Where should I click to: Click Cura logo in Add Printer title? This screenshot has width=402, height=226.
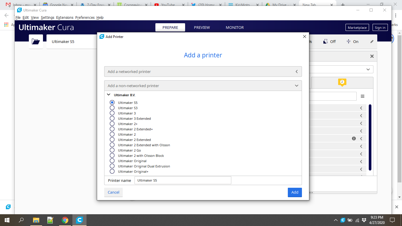(x=102, y=36)
